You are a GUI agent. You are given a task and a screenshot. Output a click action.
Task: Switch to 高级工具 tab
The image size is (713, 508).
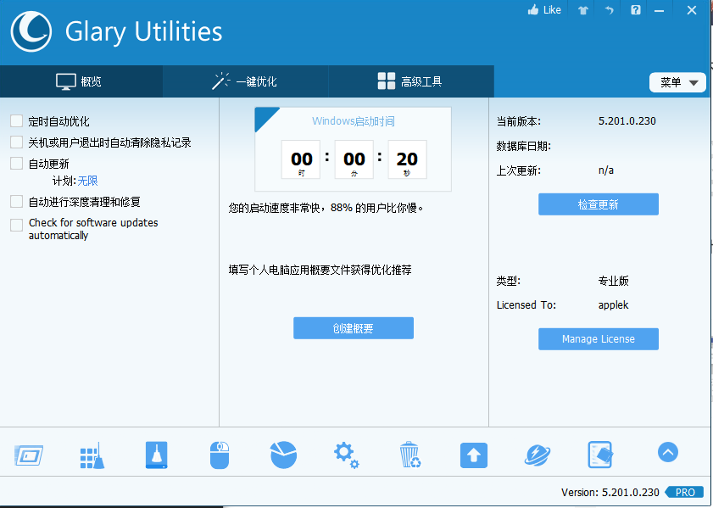click(x=411, y=81)
